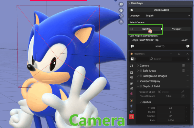Click the pan hand viewport gizmo
194x128 pixels.
point(121,10)
